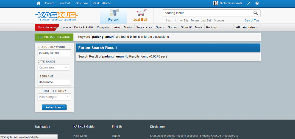Screen dimensions: 295x139
Task: Open the Kapan saja date range dropdown
Action: click(x=53, y=67)
